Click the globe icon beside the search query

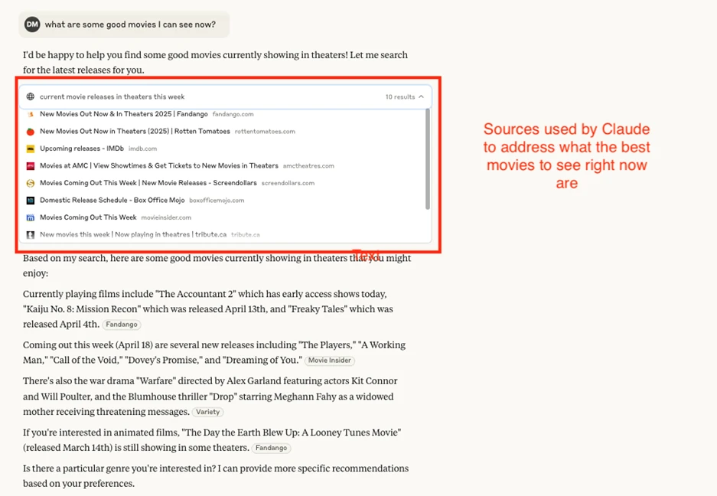(x=30, y=96)
